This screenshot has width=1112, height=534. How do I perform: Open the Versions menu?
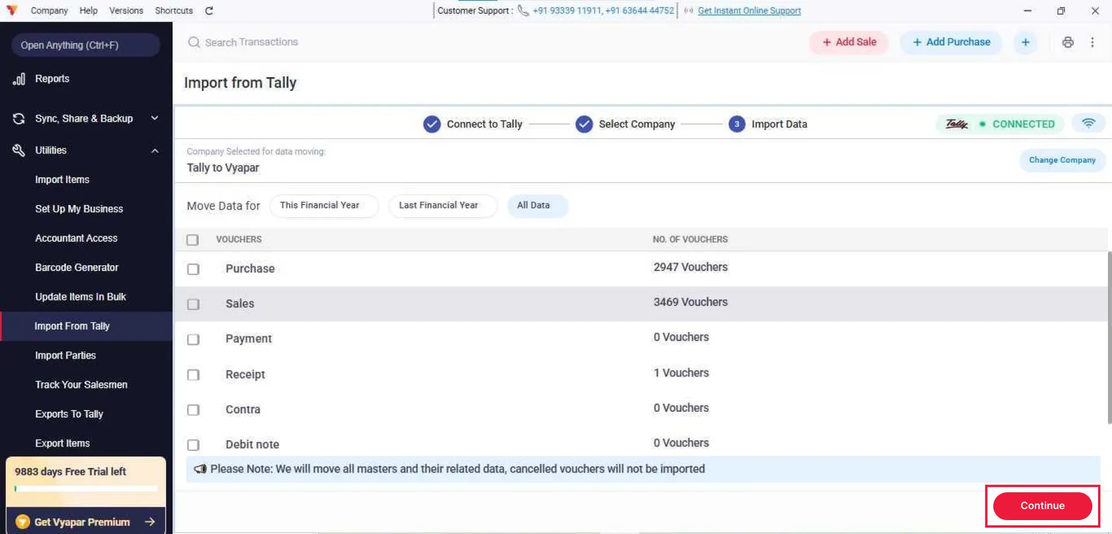[126, 10]
